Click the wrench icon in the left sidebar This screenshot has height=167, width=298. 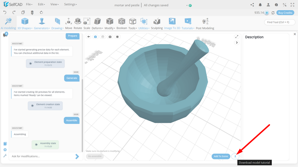click(x=5, y=156)
